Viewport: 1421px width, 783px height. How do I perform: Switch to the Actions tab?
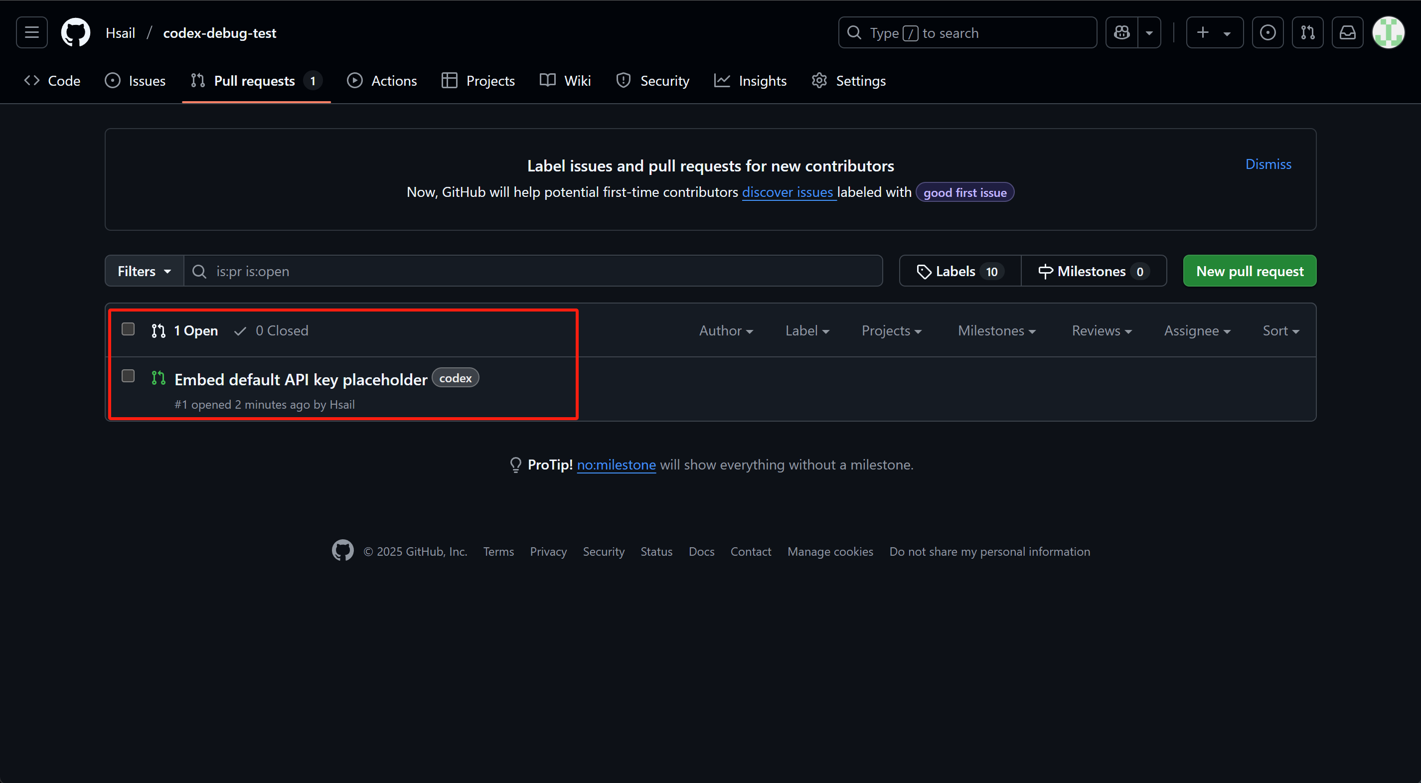[x=382, y=81]
